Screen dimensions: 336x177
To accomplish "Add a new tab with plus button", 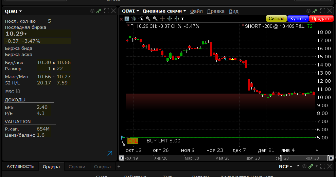I will tap(119, 166).
